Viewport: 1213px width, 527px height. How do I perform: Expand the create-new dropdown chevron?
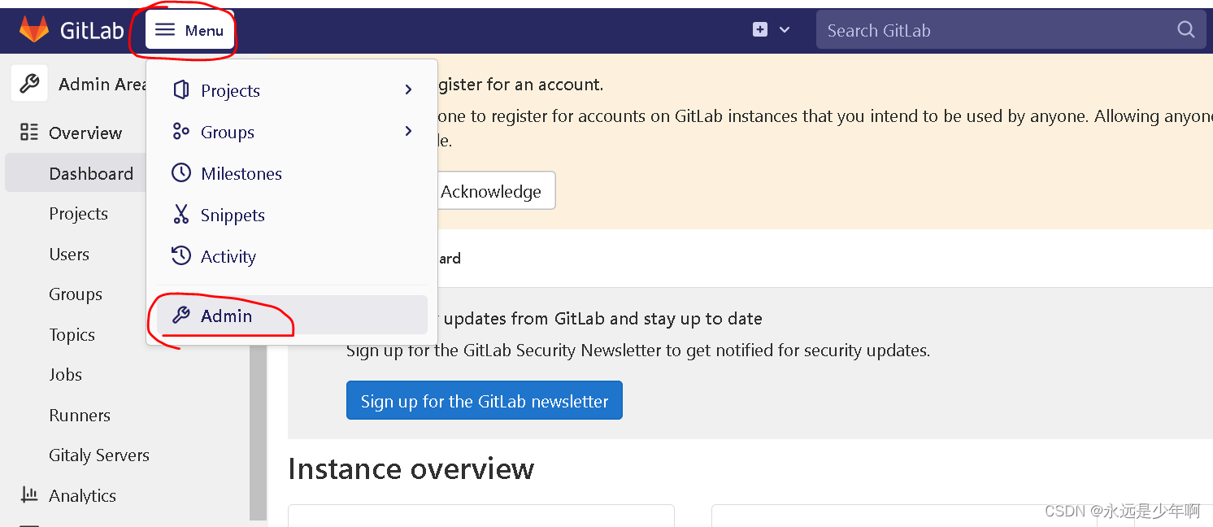(785, 30)
